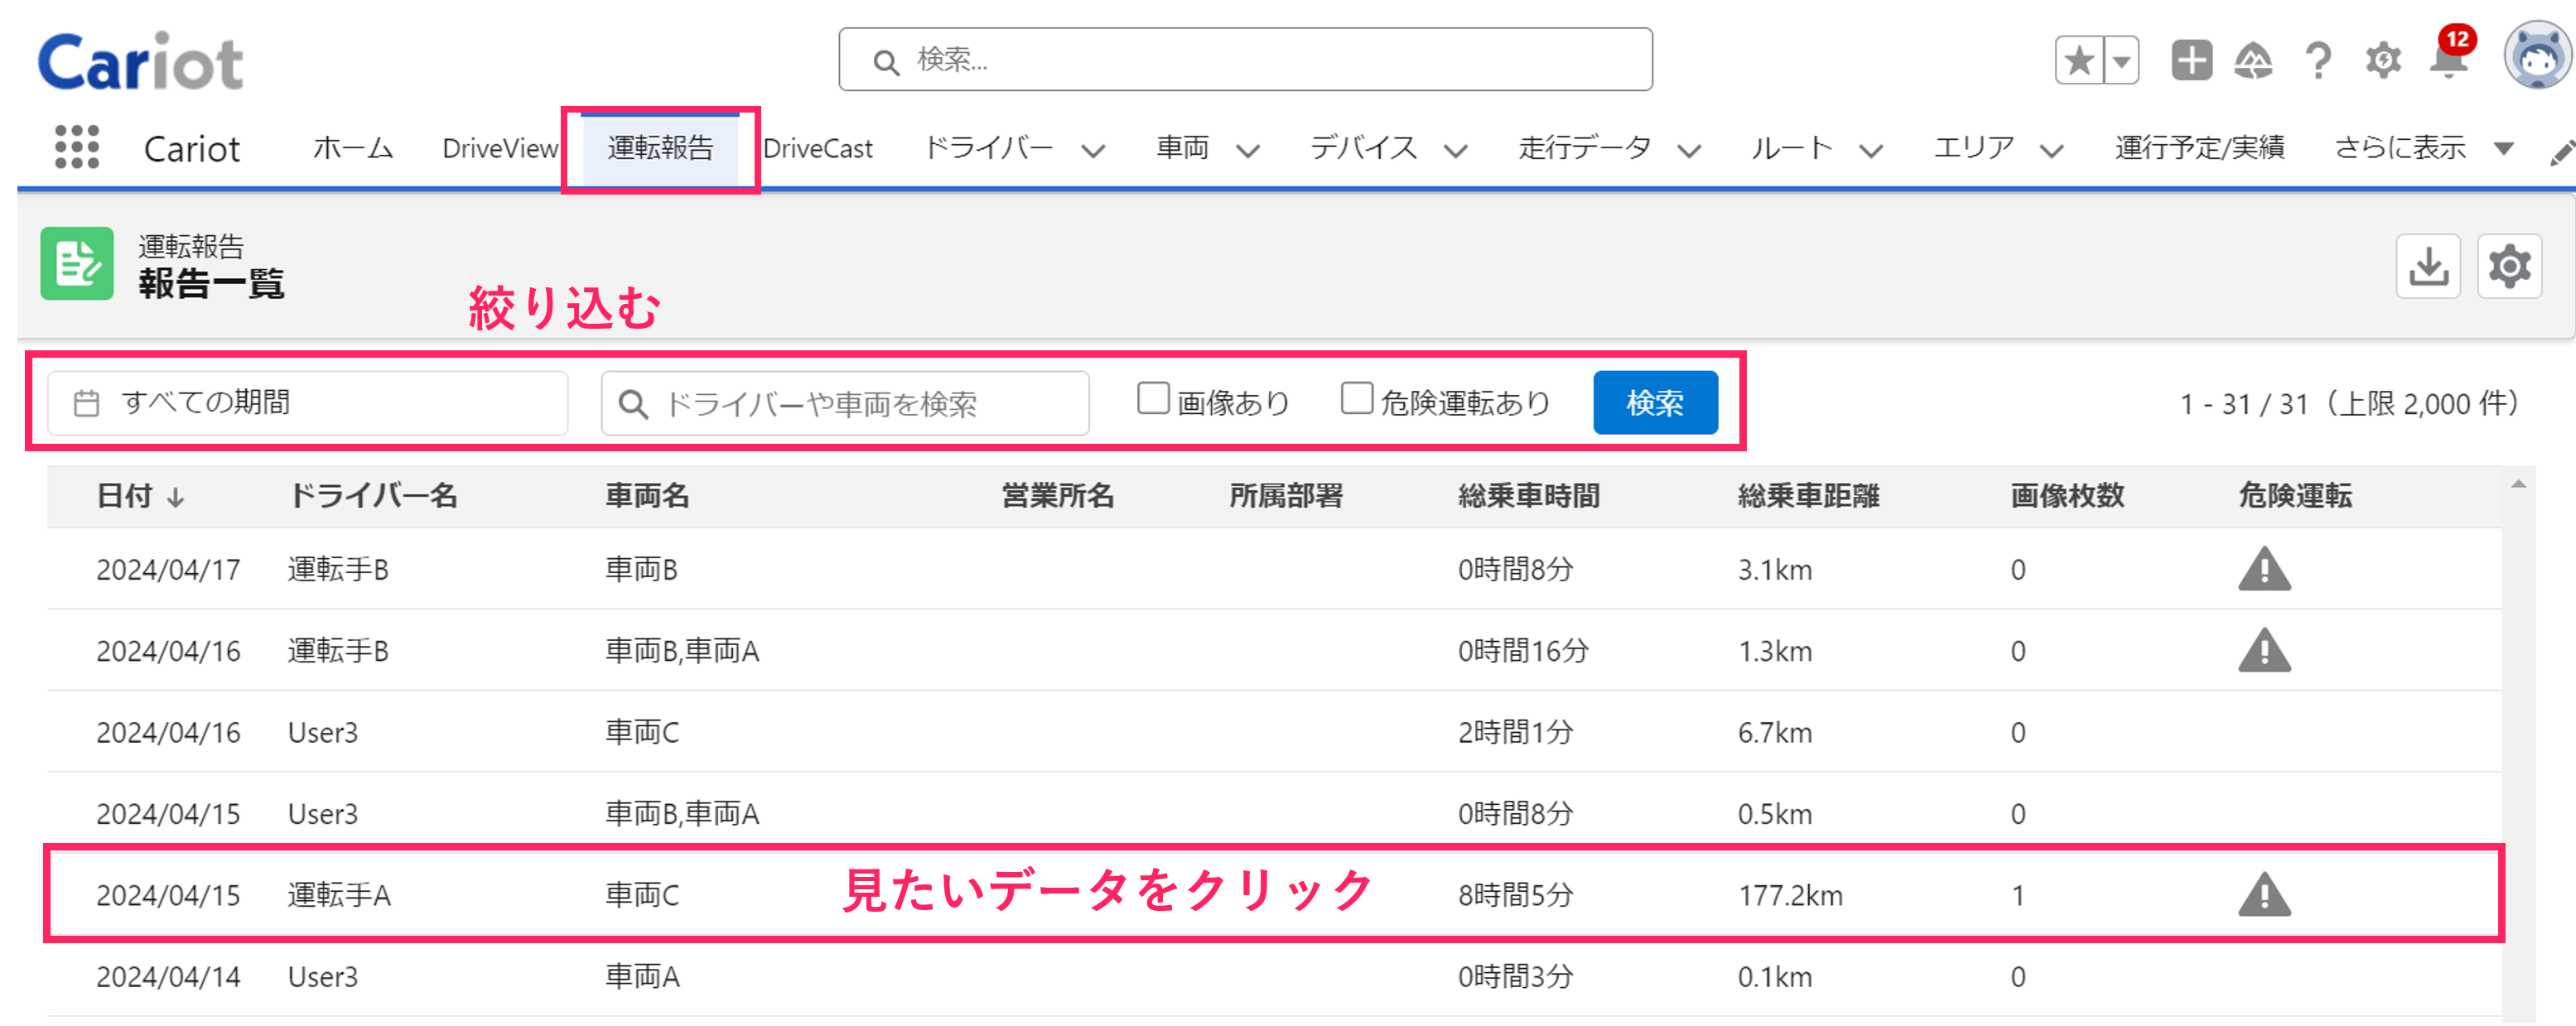Click the global 検索 search box
The image size is (2576, 1026).
[x=1245, y=60]
